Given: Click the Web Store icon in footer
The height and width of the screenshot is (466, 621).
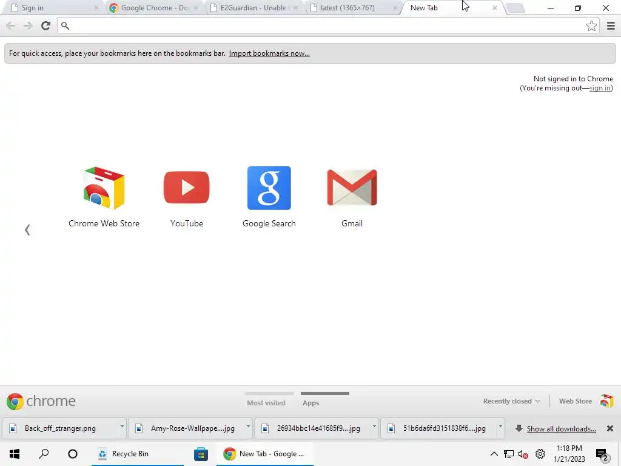Looking at the screenshot, I should tap(606, 401).
